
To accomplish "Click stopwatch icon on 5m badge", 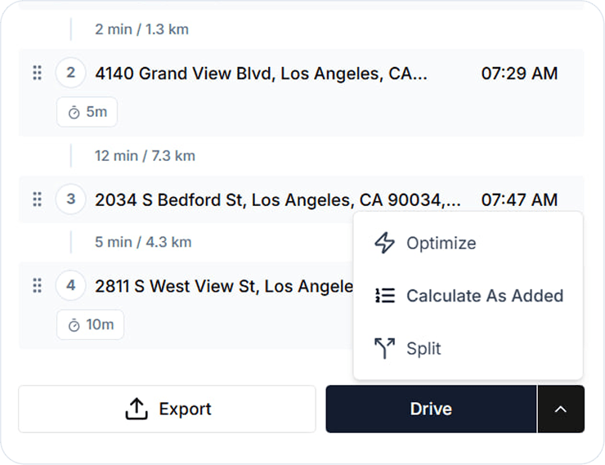I will click(74, 113).
